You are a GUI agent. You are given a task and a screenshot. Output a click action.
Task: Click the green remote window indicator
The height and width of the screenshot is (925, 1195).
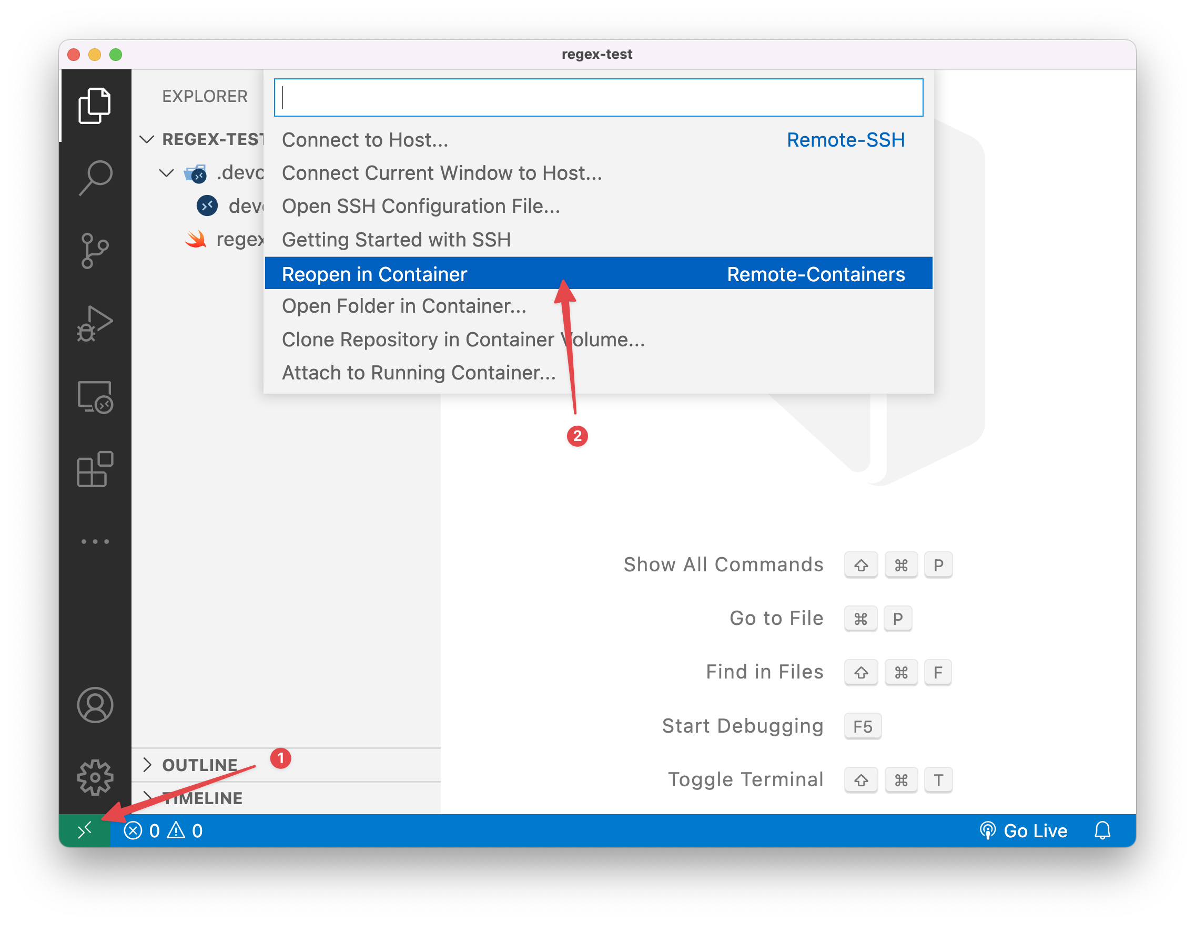pyautogui.click(x=84, y=830)
